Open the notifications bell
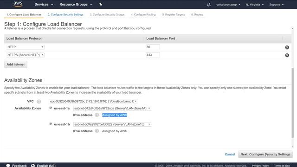Viewport: 297px width, 167px height. [x=208, y=4]
